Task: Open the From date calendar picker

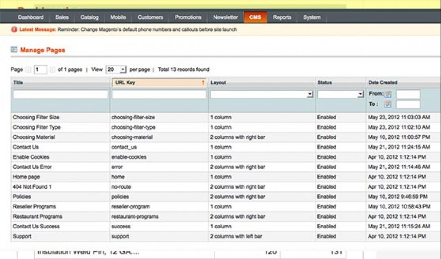Action: tap(388, 95)
